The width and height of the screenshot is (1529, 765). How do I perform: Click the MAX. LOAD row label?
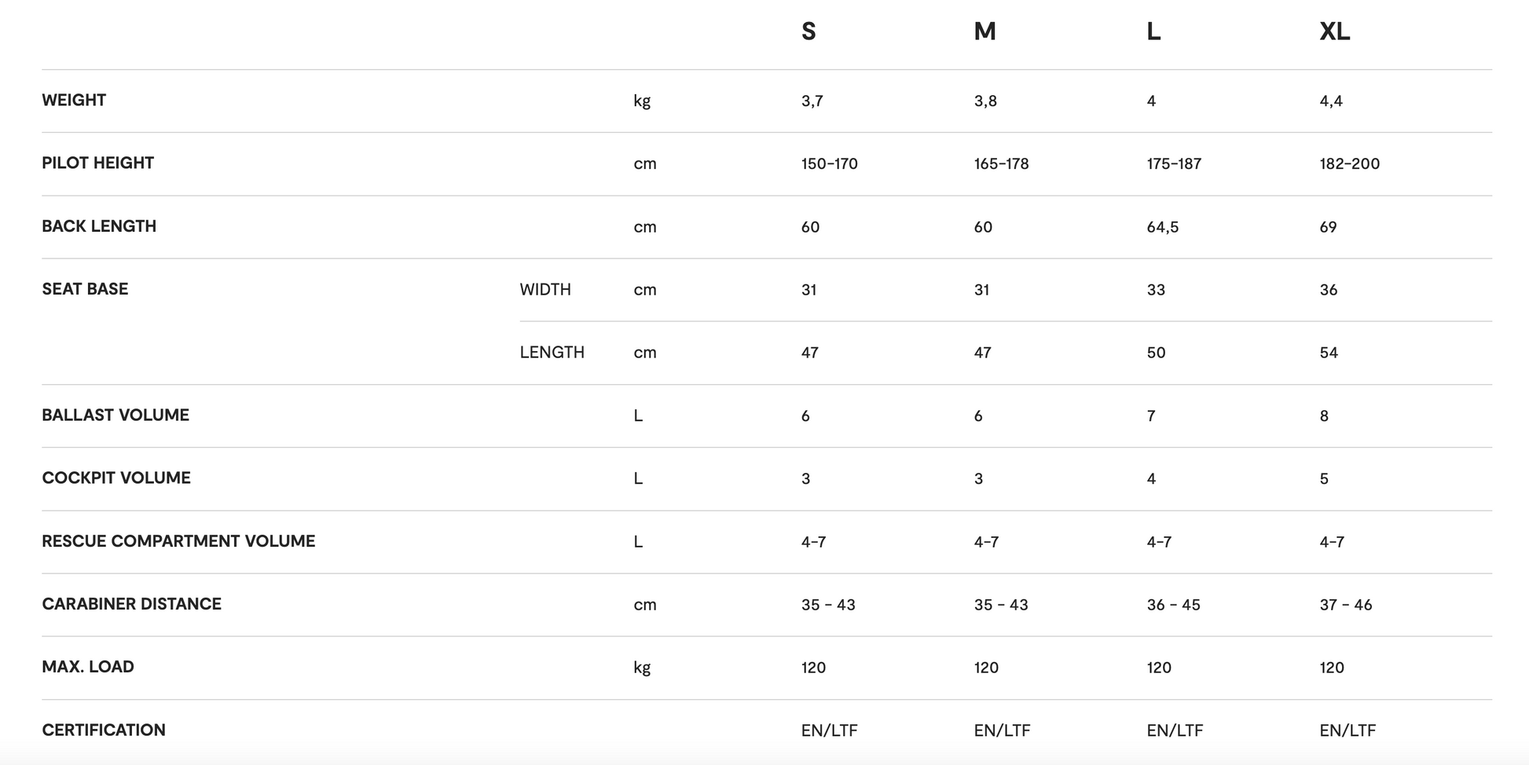(88, 667)
